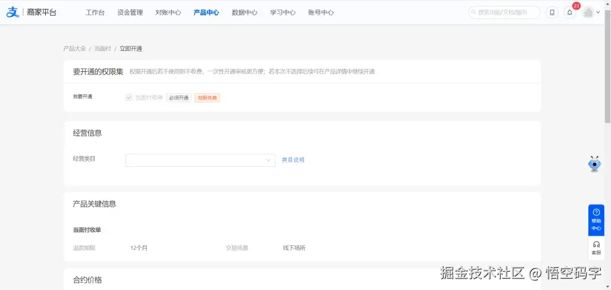
Task: Go to 产品大全 breadcrumb
Action: (x=75, y=49)
